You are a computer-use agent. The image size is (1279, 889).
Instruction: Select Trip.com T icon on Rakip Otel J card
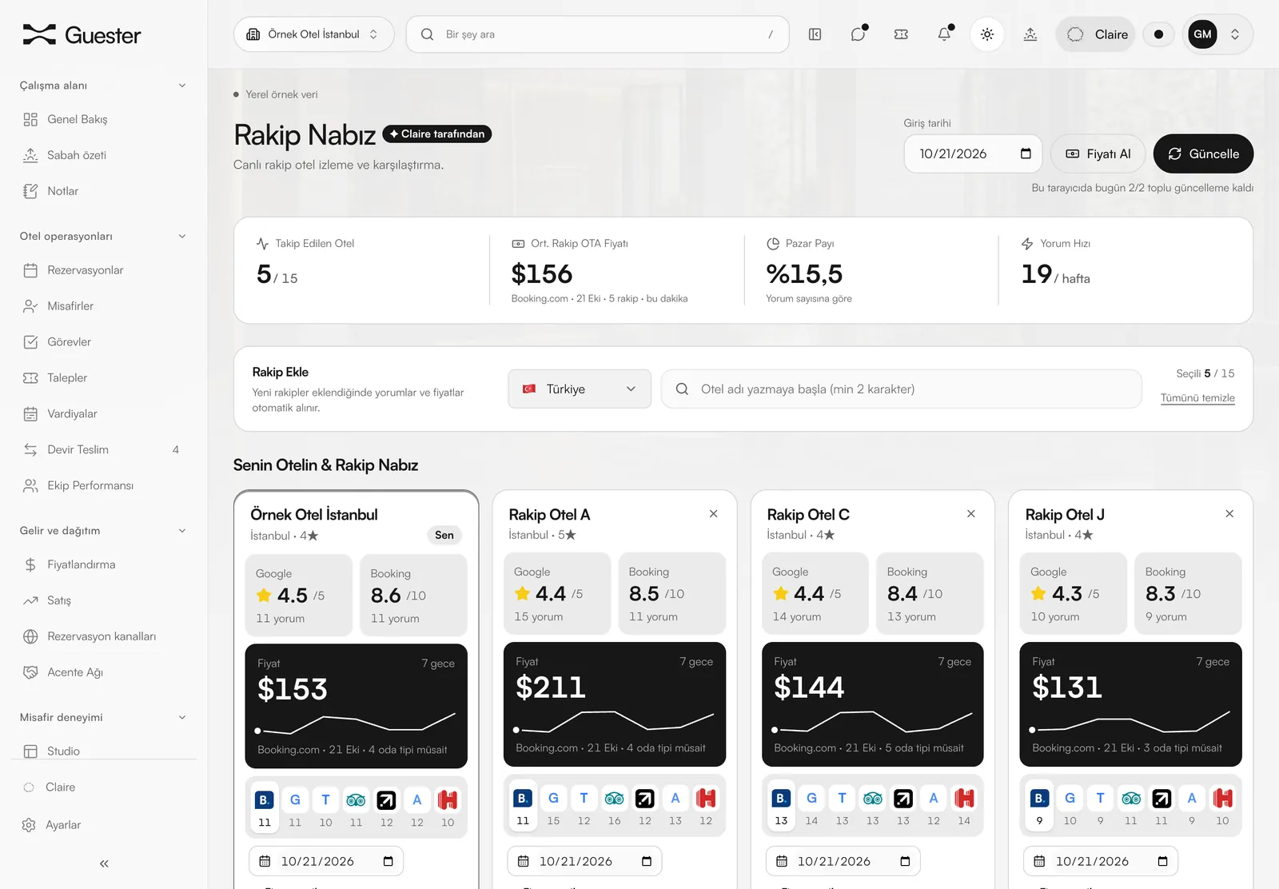(x=1100, y=807)
